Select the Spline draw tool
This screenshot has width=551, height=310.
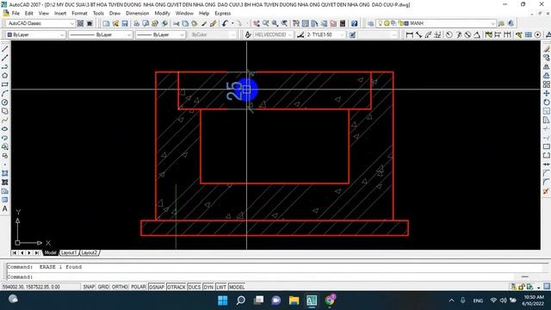[5, 121]
